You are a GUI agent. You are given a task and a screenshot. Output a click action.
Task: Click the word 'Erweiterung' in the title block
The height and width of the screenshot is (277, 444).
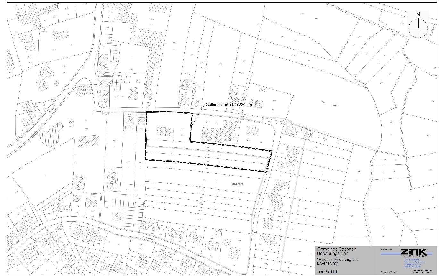tap(328, 264)
